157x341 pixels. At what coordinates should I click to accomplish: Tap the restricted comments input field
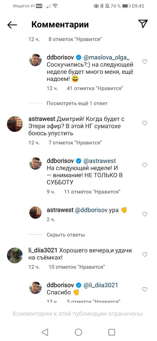pyautogui.click(x=78, y=314)
